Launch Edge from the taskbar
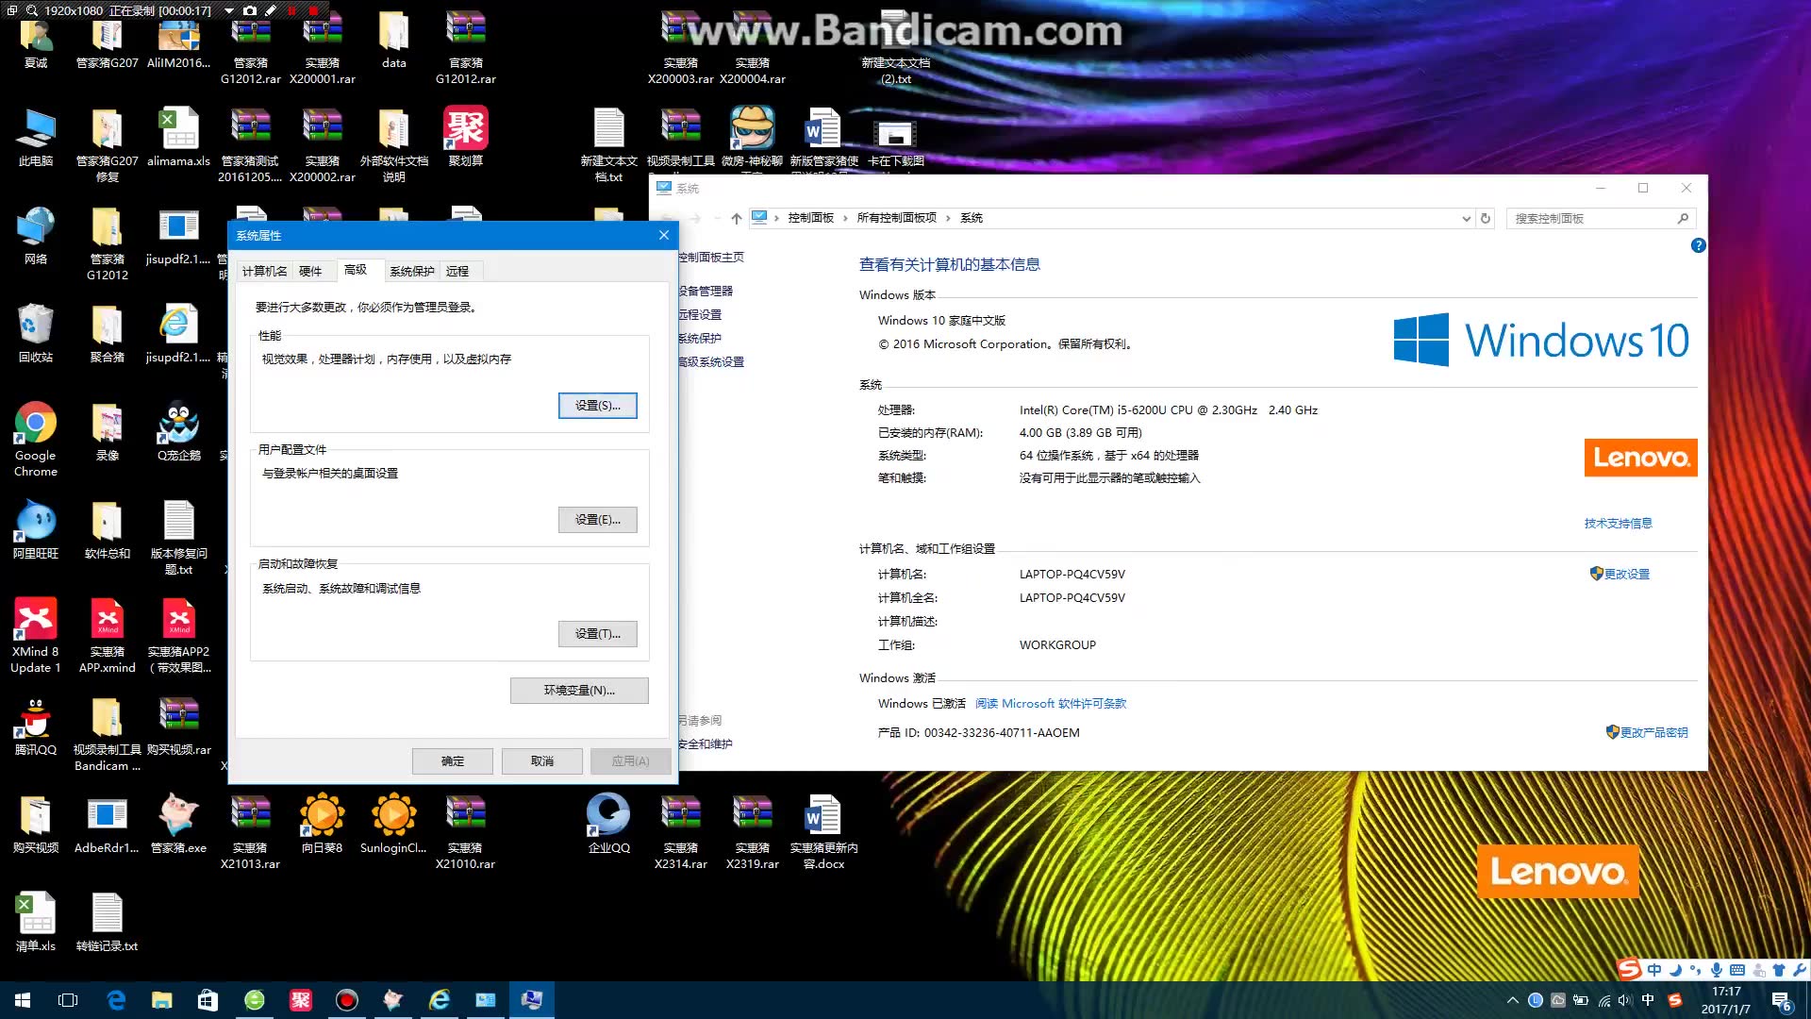Viewport: 1811px width, 1019px height. click(116, 1000)
